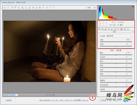The image size is (137, 105).
Task: Select the Zoom tool magnifier
Action: tap(4, 8)
